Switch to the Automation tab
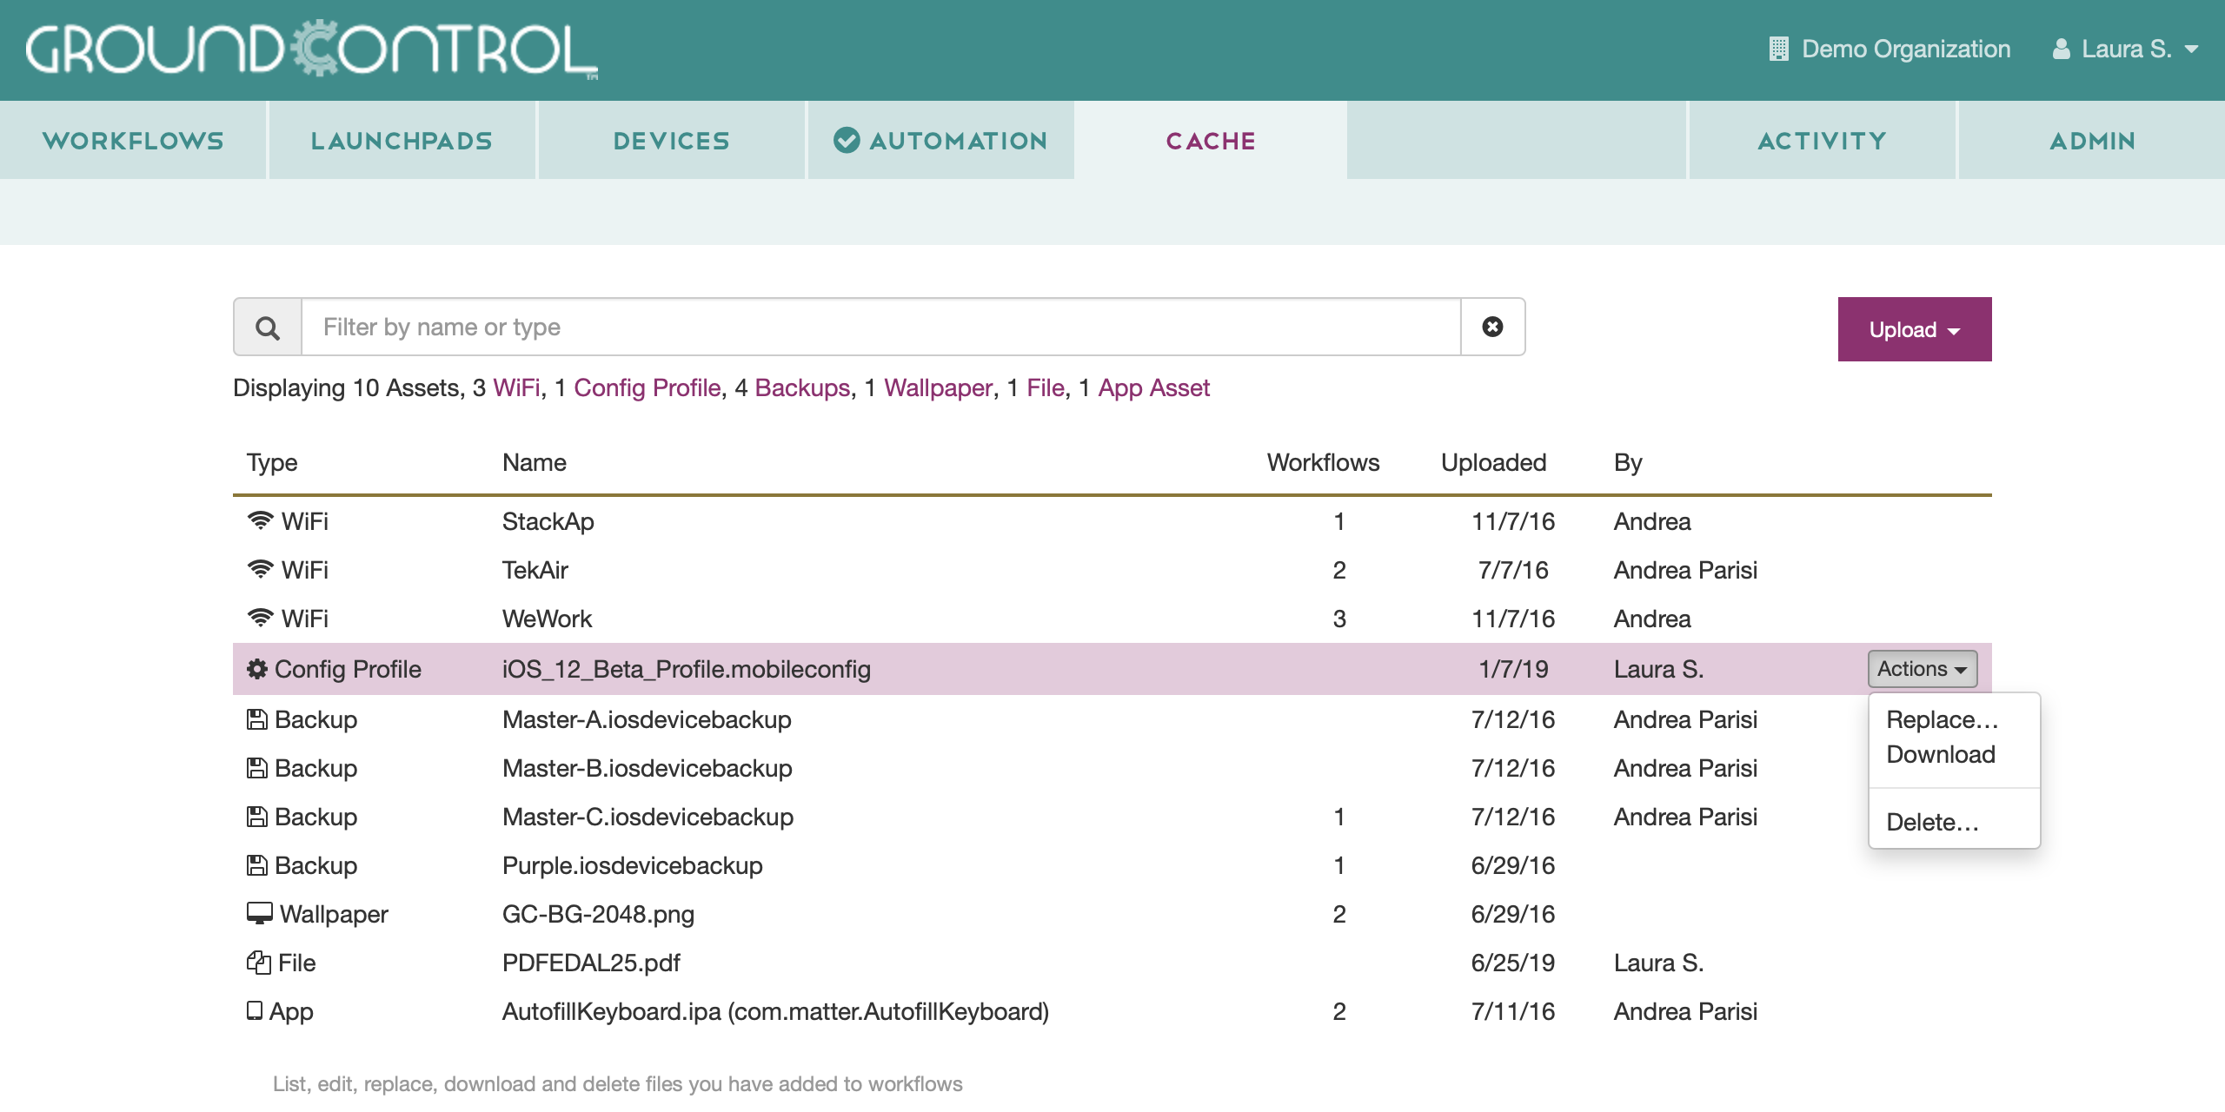The width and height of the screenshot is (2225, 1112). 940,141
